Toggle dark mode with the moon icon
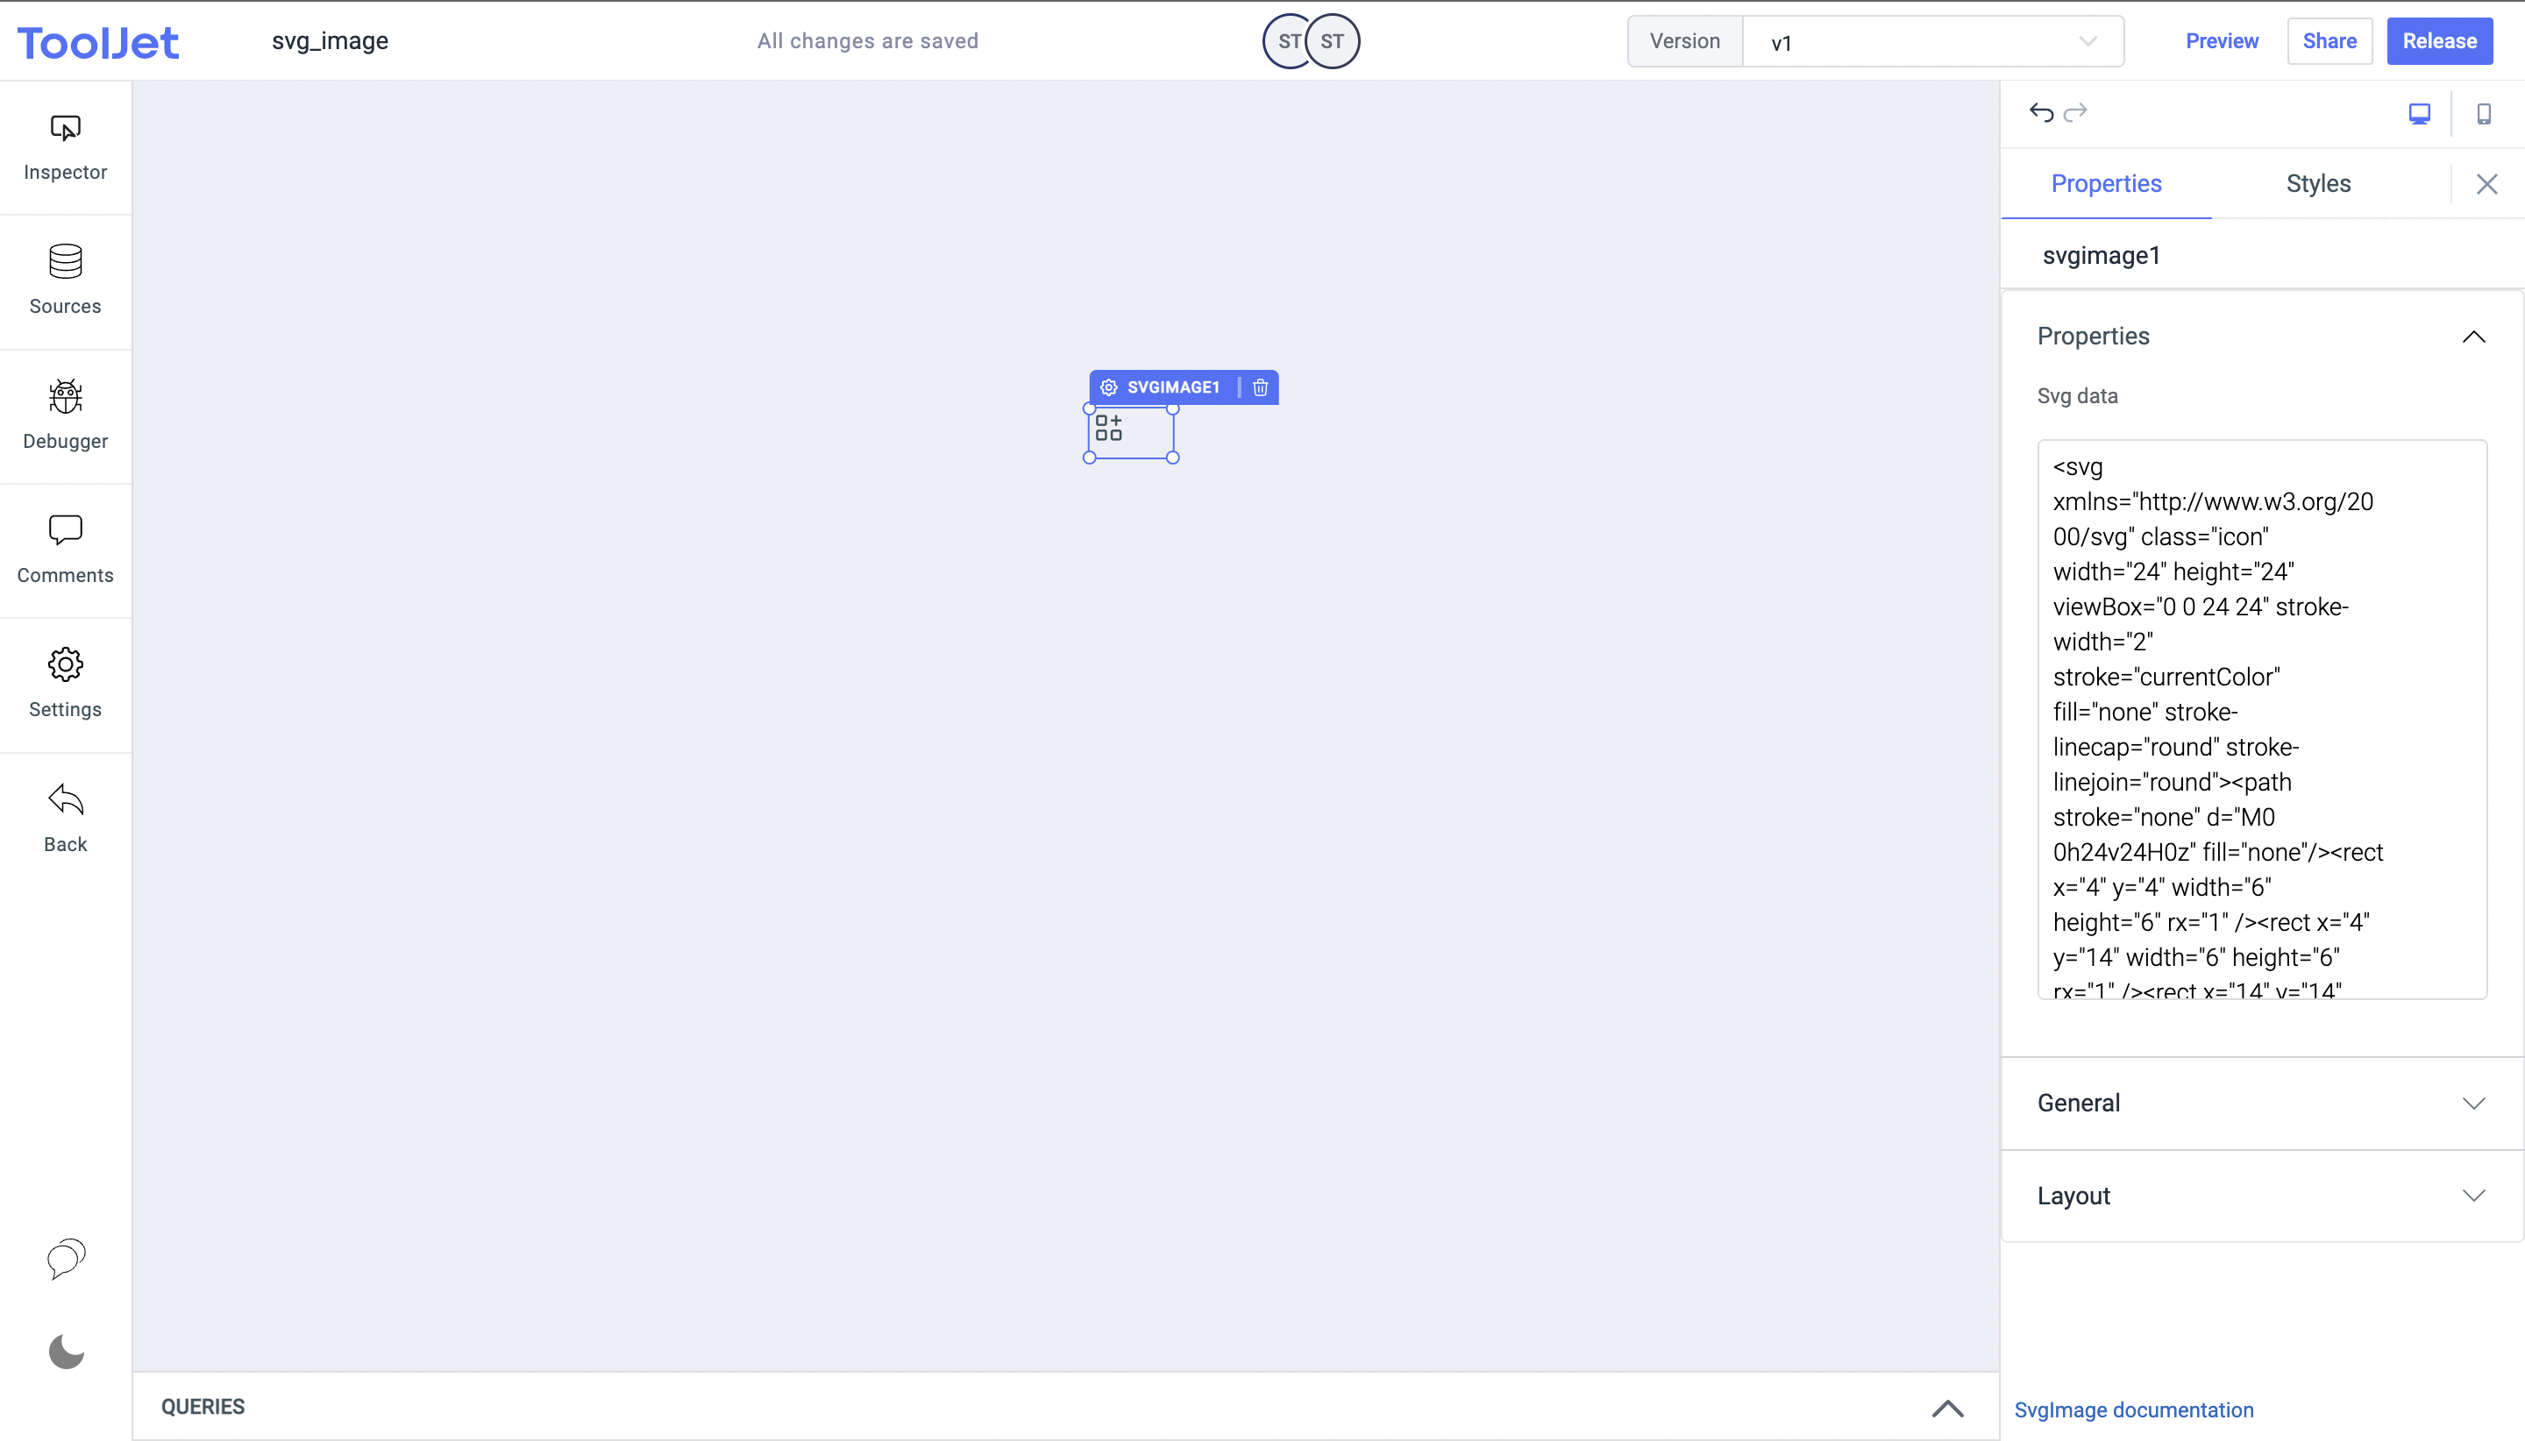The image size is (2525, 1441). click(67, 1351)
